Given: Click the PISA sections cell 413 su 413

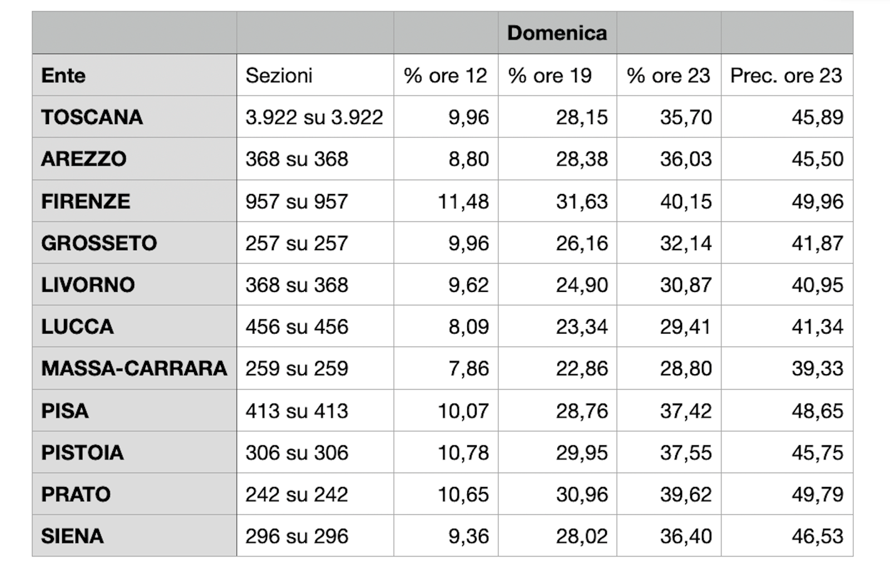Looking at the screenshot, I should click(x=296, y=411).
